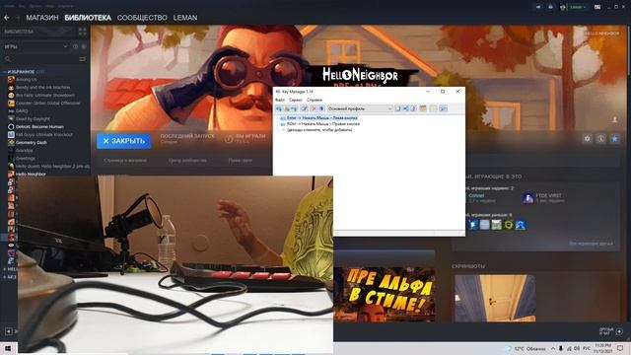Image resolution: width=631 pixels, height=355 pixels.
Task: Click the add-folder toolbar icon in Key Manager
Action: [287, 108]
